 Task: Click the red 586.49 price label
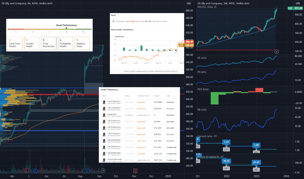click(x=189, y=42)
